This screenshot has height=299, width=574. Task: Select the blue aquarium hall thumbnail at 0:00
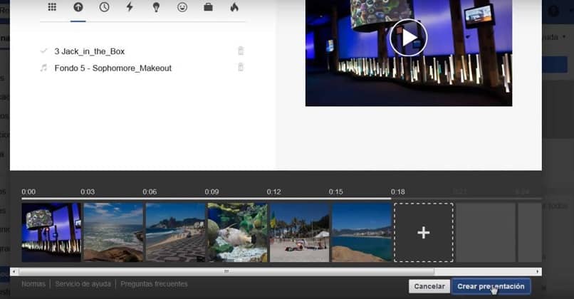pyautogui.click(x=51, y=232)
